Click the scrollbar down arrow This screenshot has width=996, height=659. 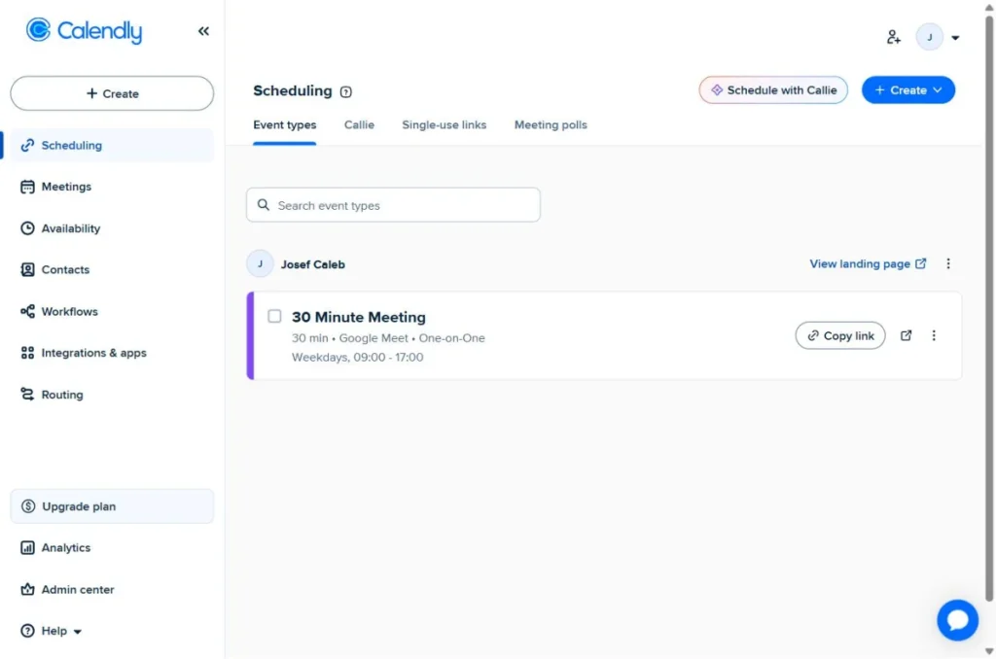[x=989, y=651]
